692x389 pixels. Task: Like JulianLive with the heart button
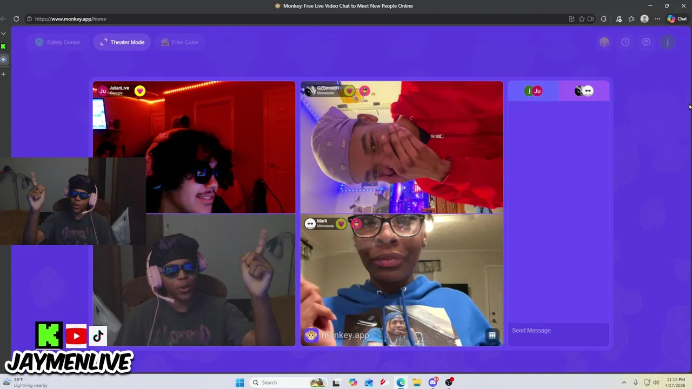[140, 91]
